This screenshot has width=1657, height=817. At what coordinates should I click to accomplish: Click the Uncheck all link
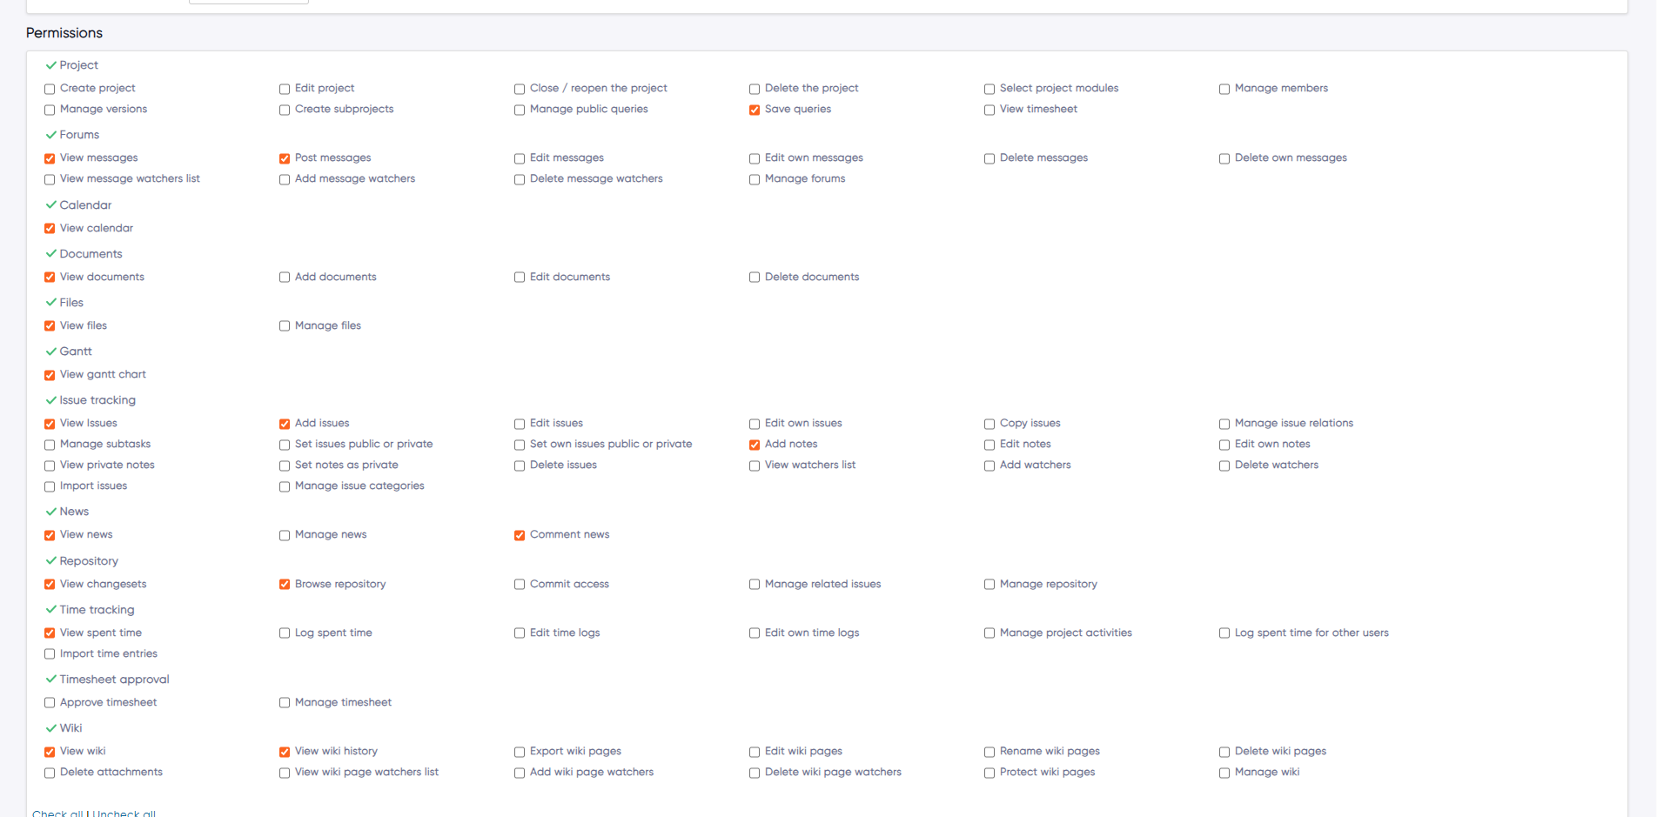click(123, 812)
